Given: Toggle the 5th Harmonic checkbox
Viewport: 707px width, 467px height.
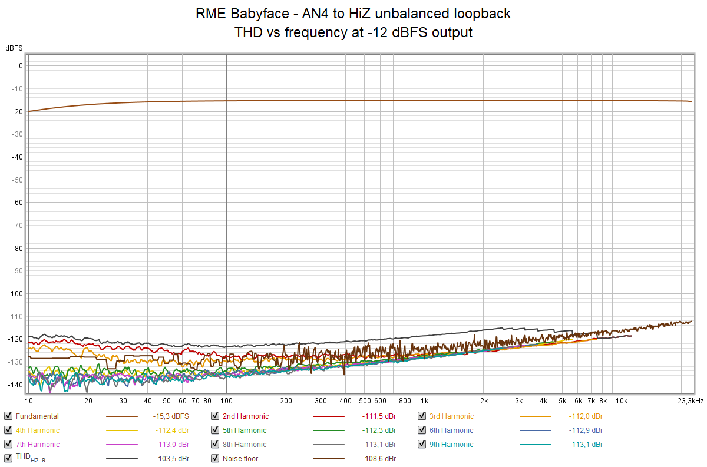Looking at the screenshot, I should point(215,430).
